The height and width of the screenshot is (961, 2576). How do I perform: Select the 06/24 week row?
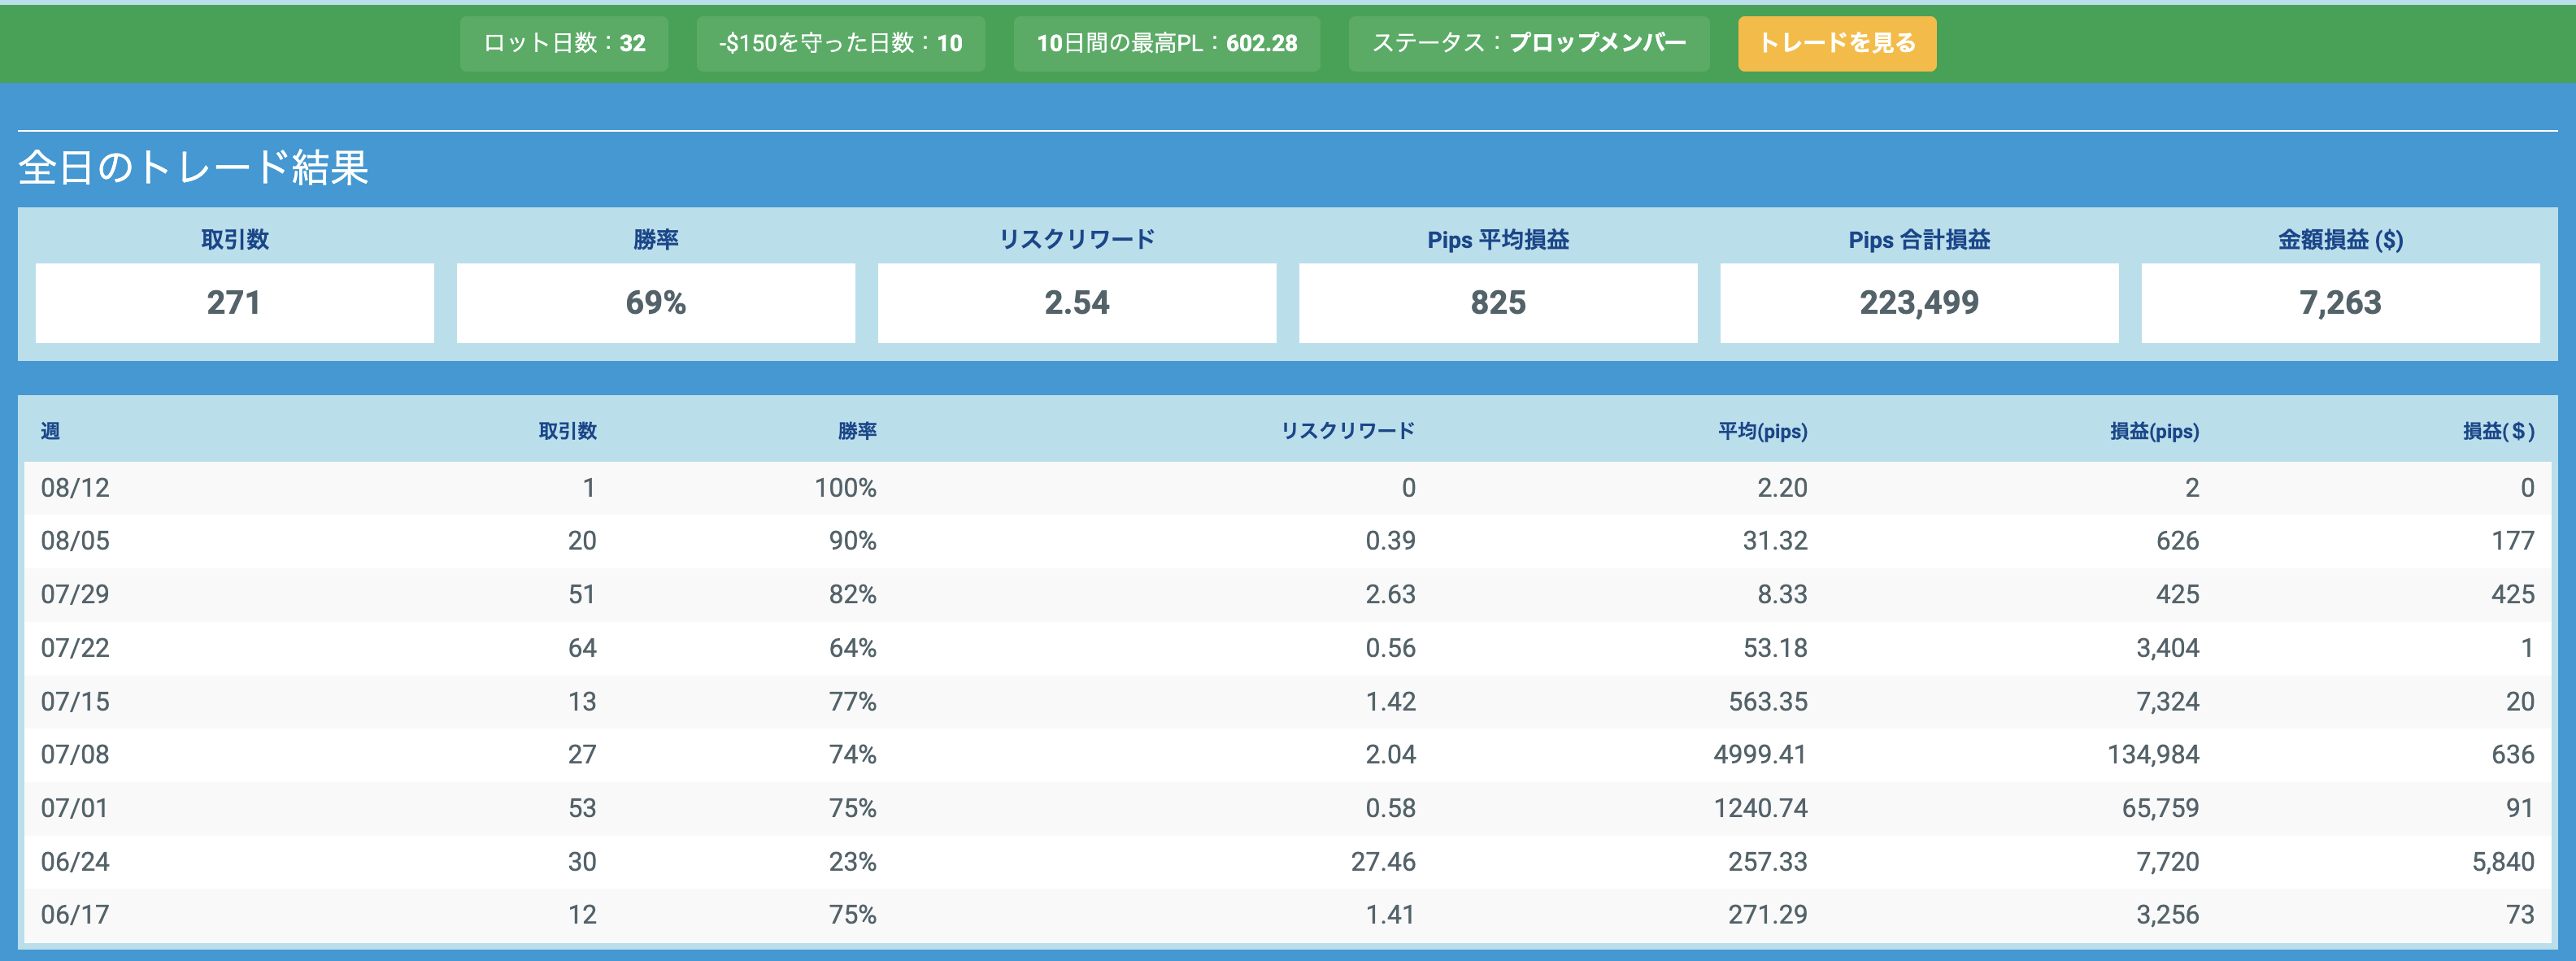point(1288,862)
